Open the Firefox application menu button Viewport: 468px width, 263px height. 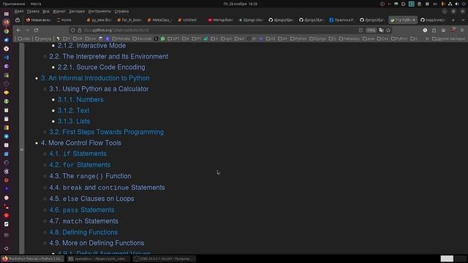(x=462, y=30)
